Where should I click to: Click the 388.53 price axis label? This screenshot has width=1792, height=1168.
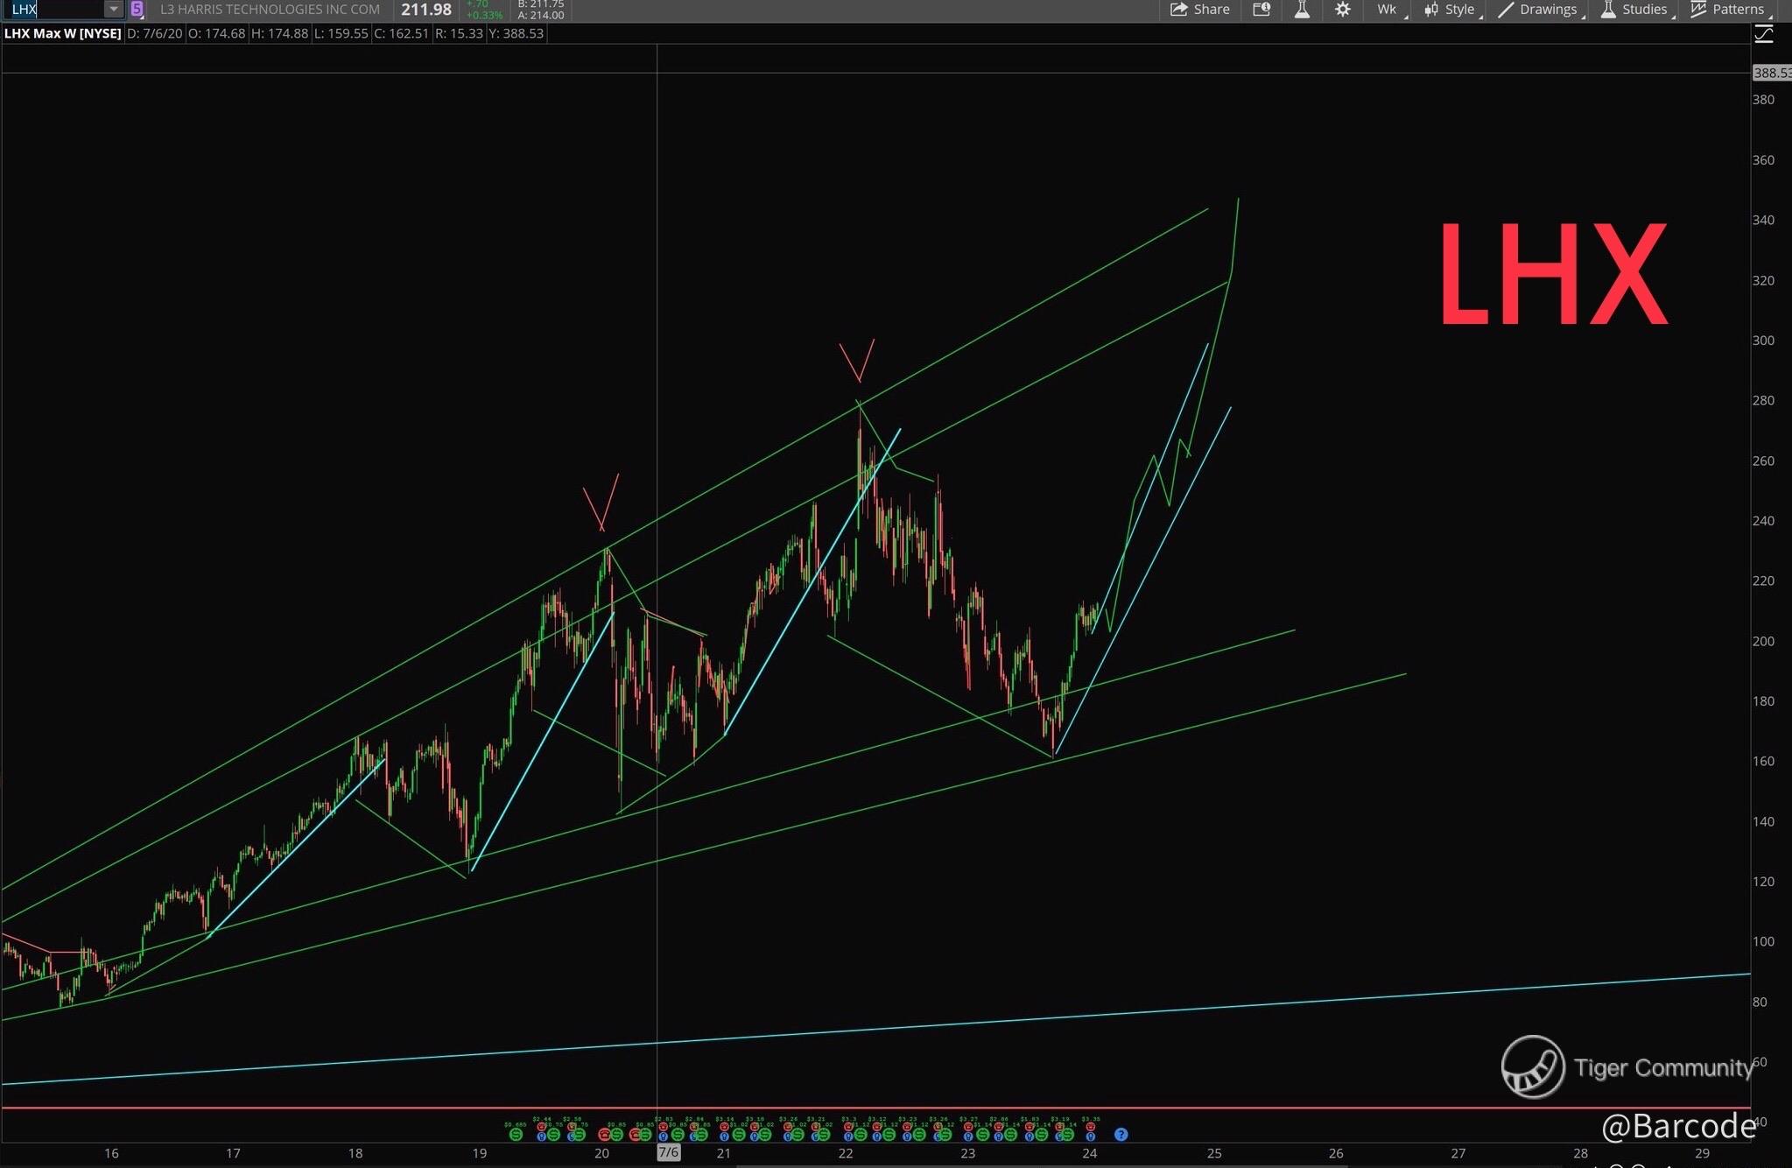tap(1771, 74)
